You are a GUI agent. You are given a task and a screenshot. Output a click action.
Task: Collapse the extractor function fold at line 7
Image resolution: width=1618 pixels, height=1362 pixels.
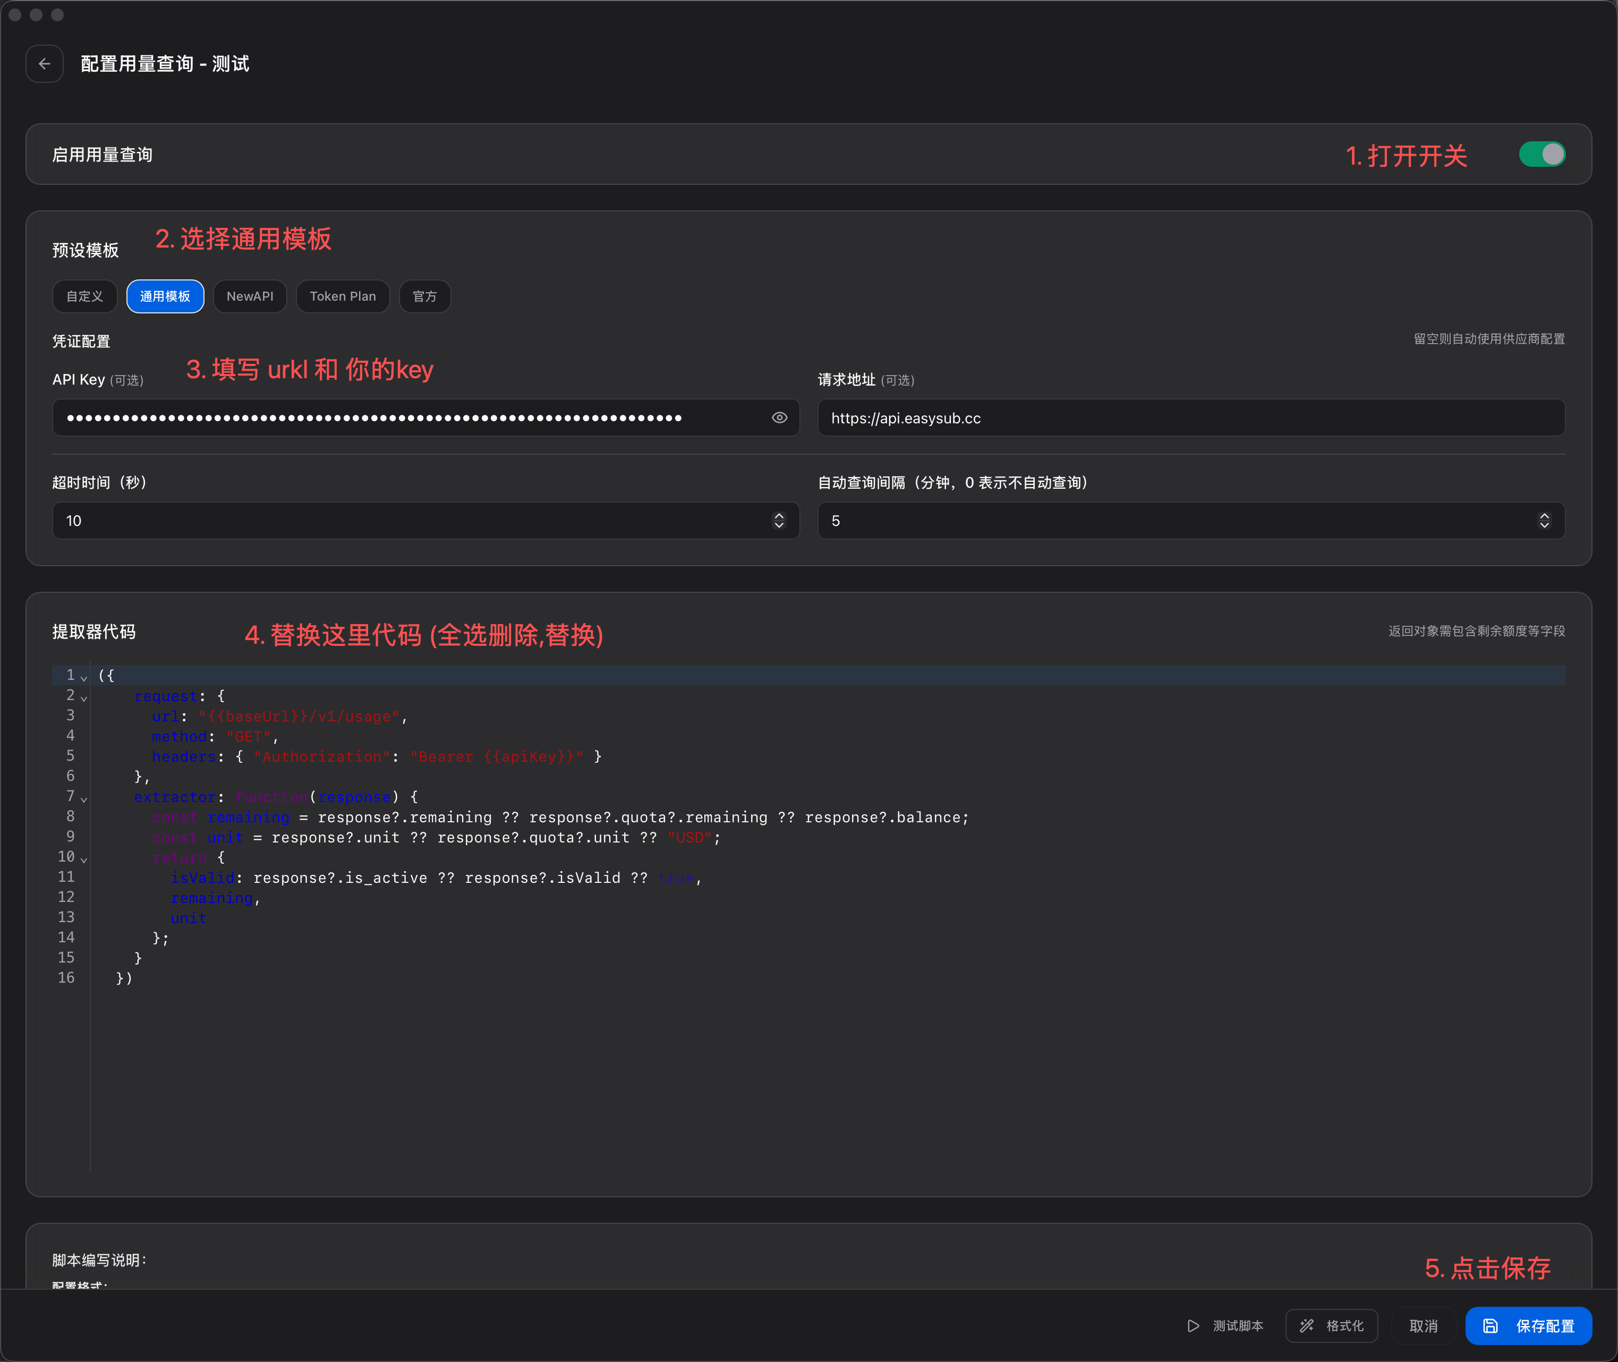[84, 799]
